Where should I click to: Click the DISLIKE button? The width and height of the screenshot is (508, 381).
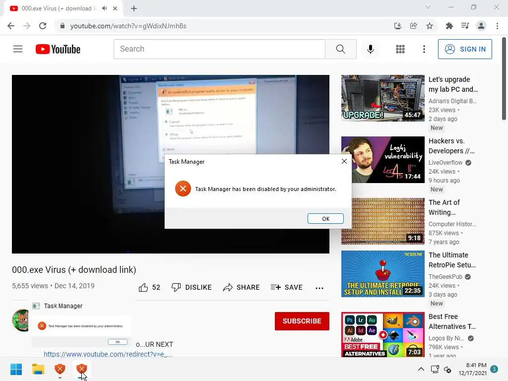tap(191, 287)
